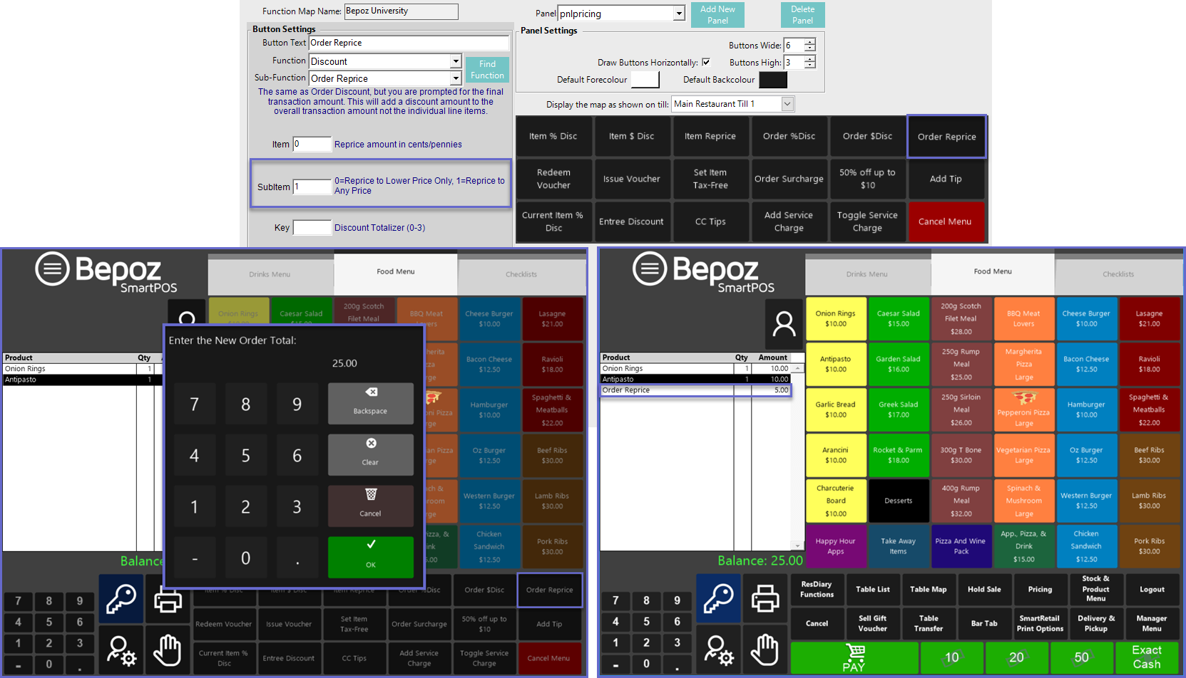Open the Function dropdown showing Discount
Viewport: 1186px width, 678px height.
click(456, 61)
